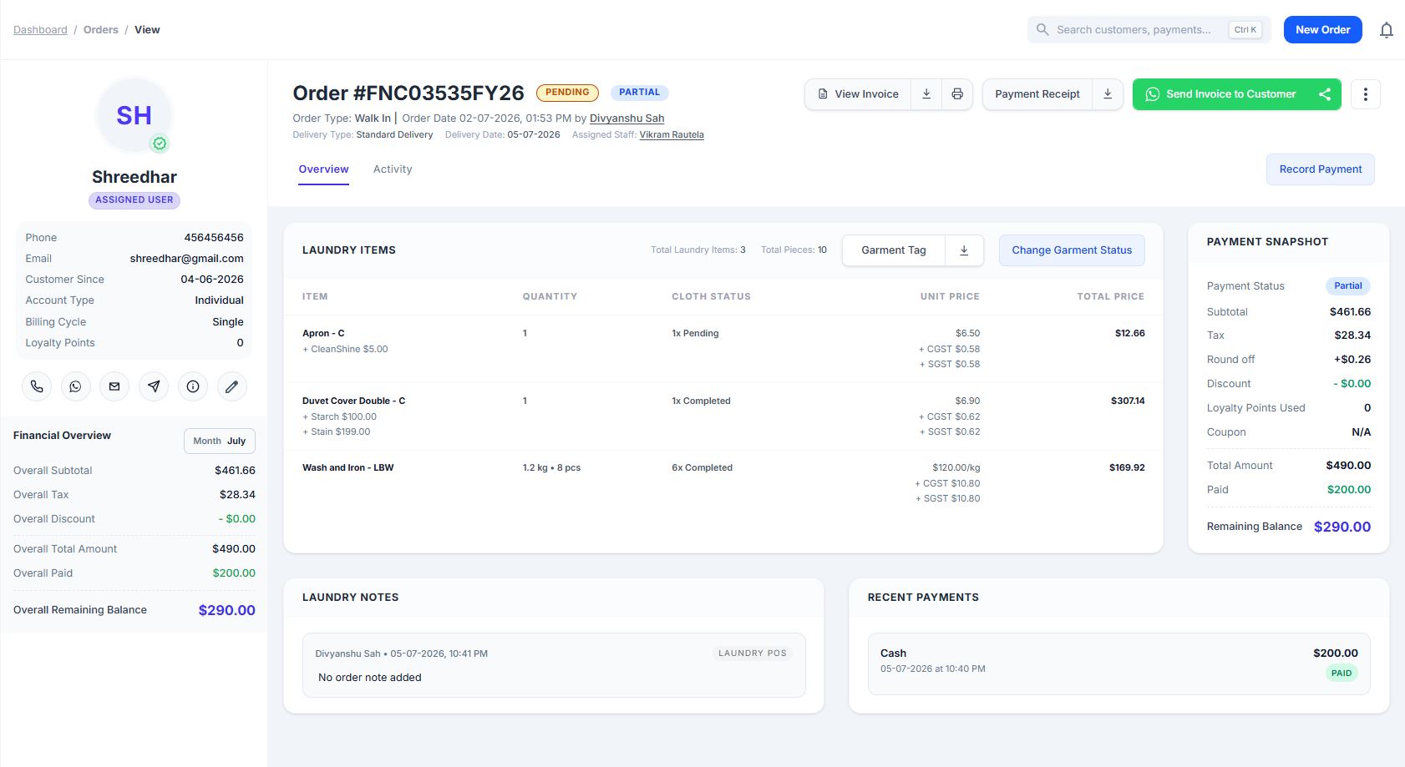The height and width of the screenshot is (767, 1405).
Task: Open Payment Receipt button
Action: [x=1037, y=94]
